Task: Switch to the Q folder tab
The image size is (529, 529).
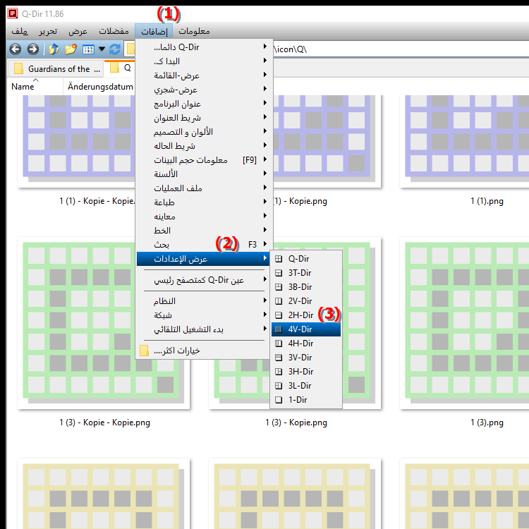Action: [x=120, y=68]
